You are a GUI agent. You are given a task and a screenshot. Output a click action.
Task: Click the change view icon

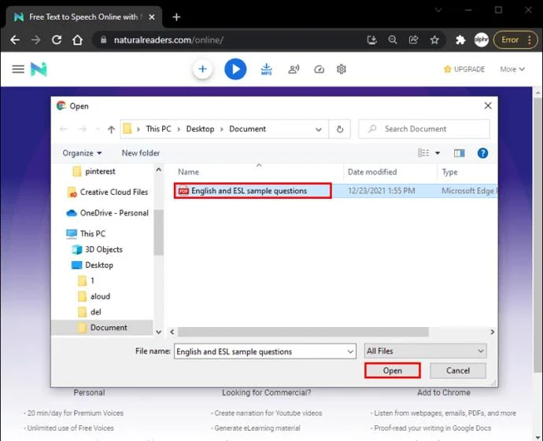tap(423, 153)
